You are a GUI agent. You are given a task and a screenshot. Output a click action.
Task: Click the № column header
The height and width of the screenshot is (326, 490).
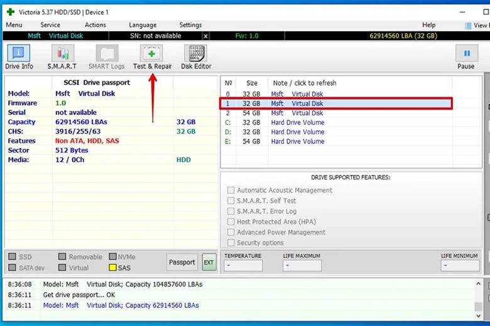[x=229, y=83]
